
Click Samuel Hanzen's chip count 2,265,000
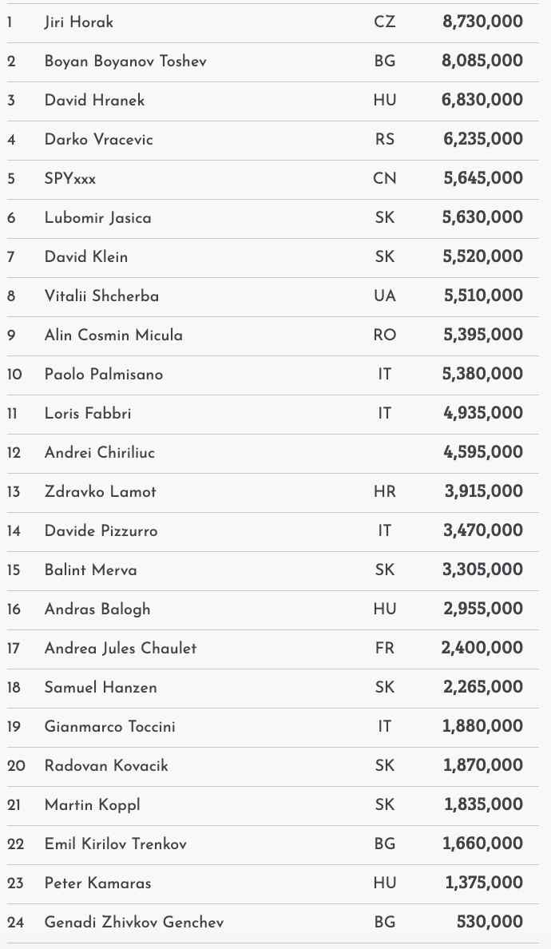click(x=483, y=688)
